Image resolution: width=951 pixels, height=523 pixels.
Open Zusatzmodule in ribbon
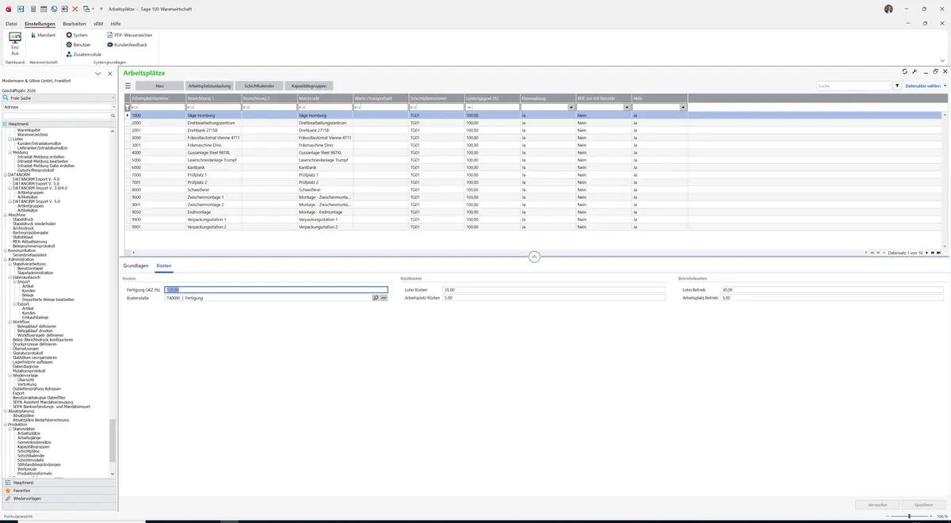click(x=84, y=54)
